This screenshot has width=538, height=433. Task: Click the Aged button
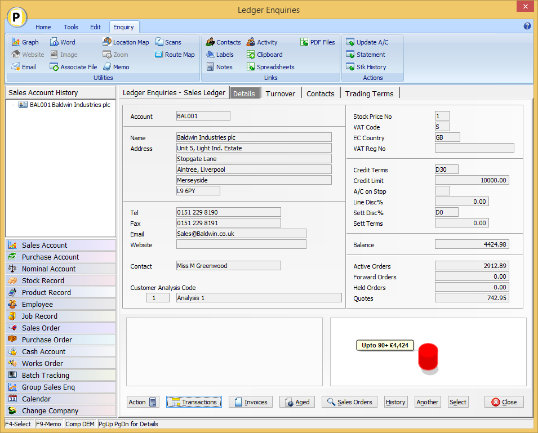(x=297, y=402)
